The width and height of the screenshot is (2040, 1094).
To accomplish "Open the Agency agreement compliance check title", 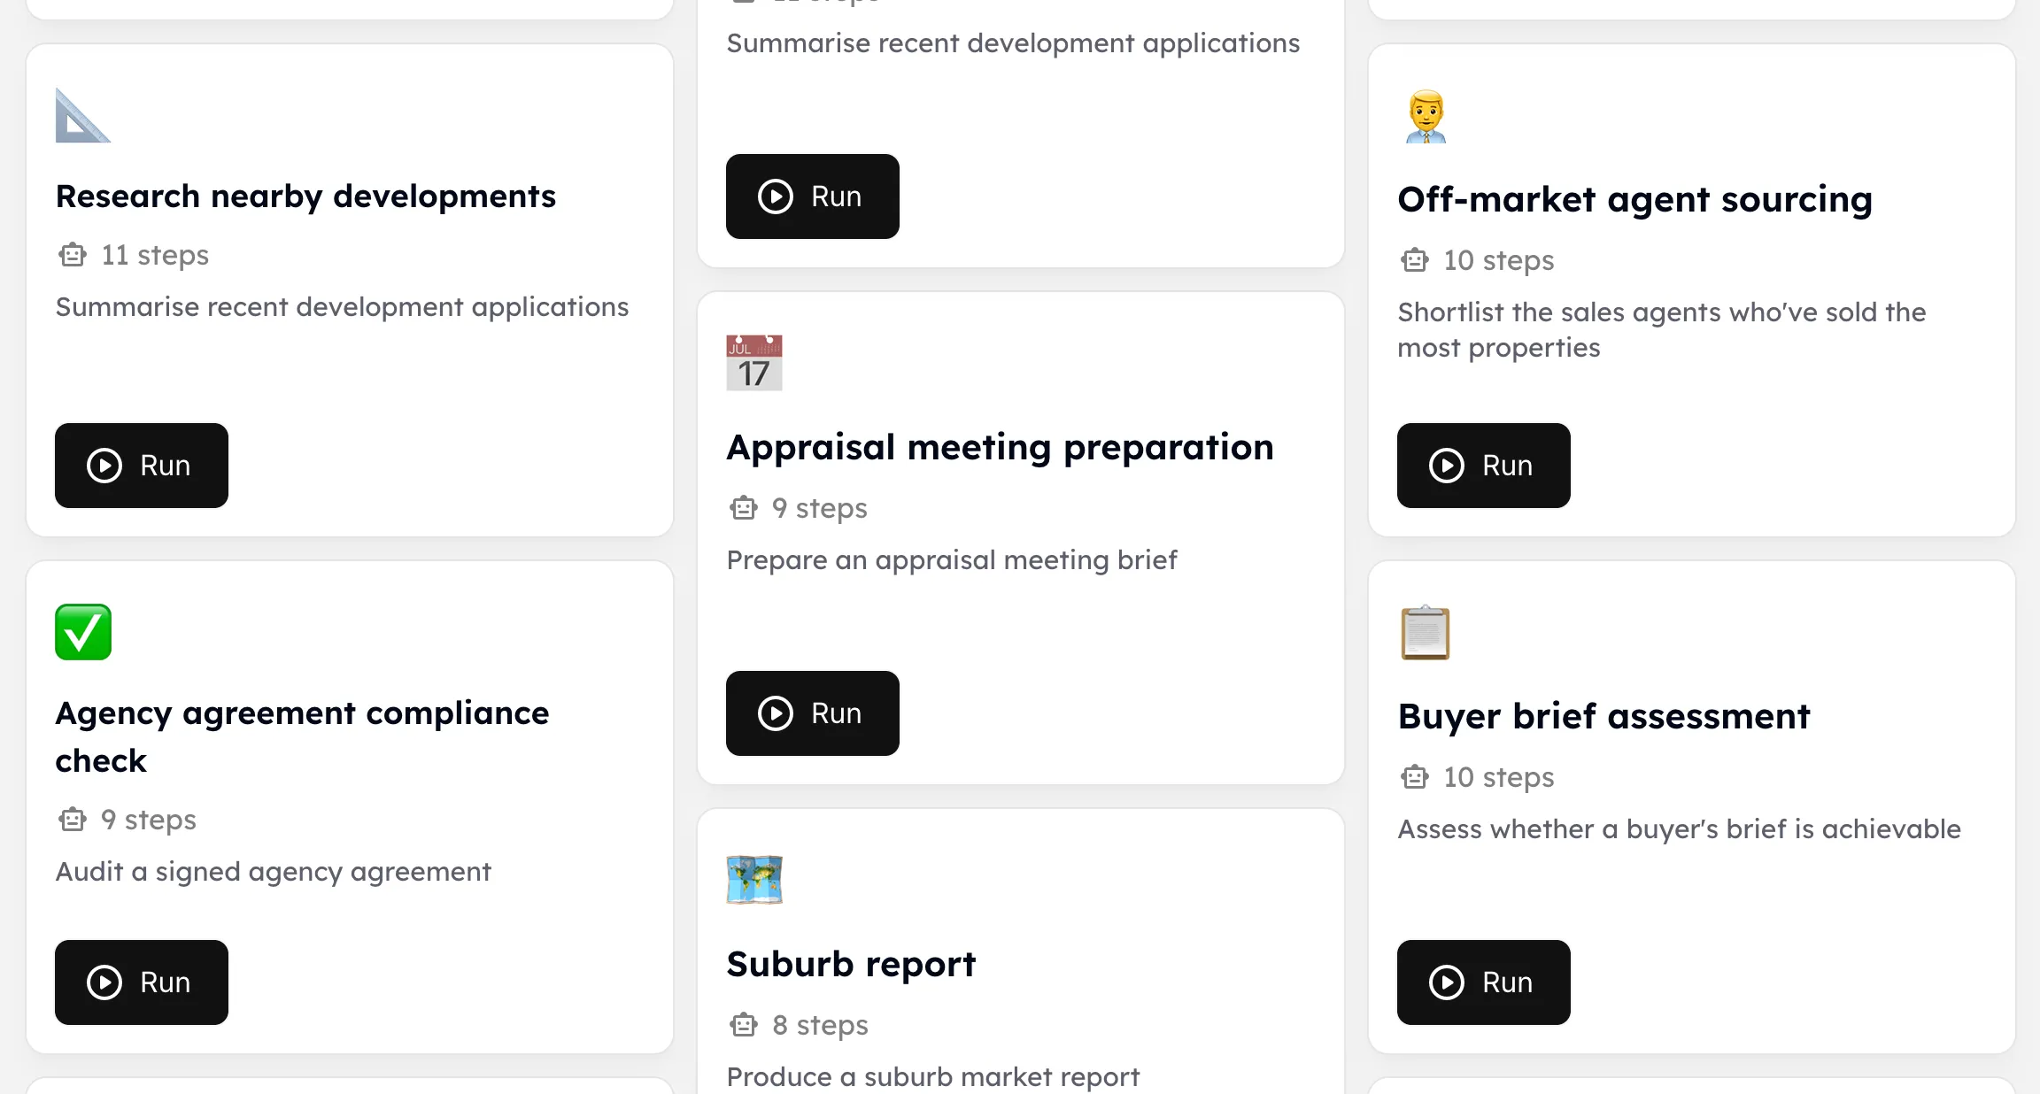I will click(x=302, y=736).
